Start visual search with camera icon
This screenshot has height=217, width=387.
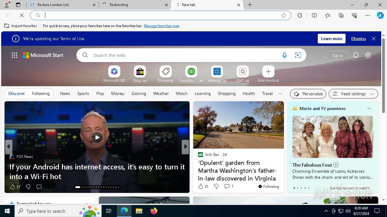pyautogui.click(x=298, y=55)
